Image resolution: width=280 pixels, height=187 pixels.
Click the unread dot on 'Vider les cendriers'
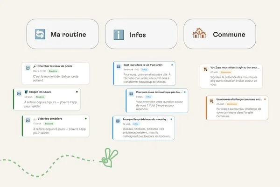point(86,119)
